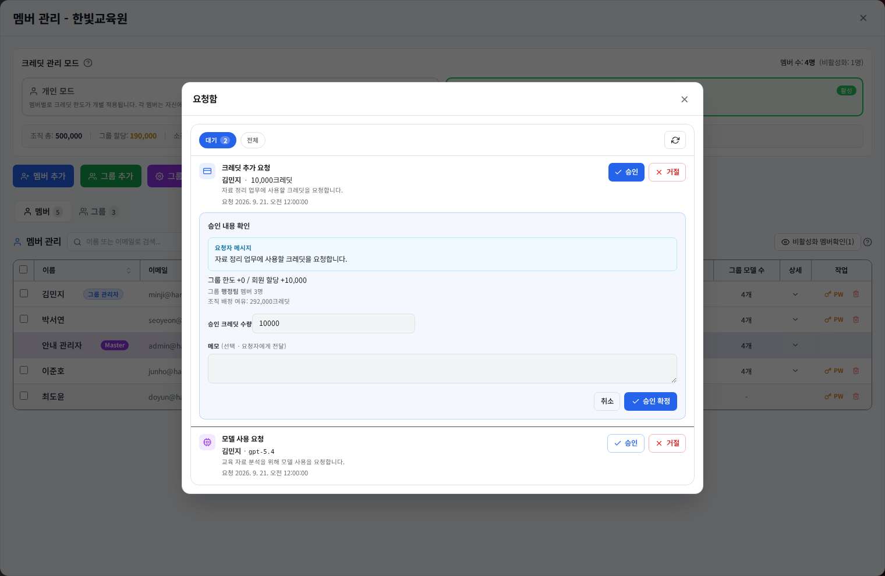The image size is (885, 576).
Task: Expand details for 이준호 row
Action: click(x=795, y=371)
